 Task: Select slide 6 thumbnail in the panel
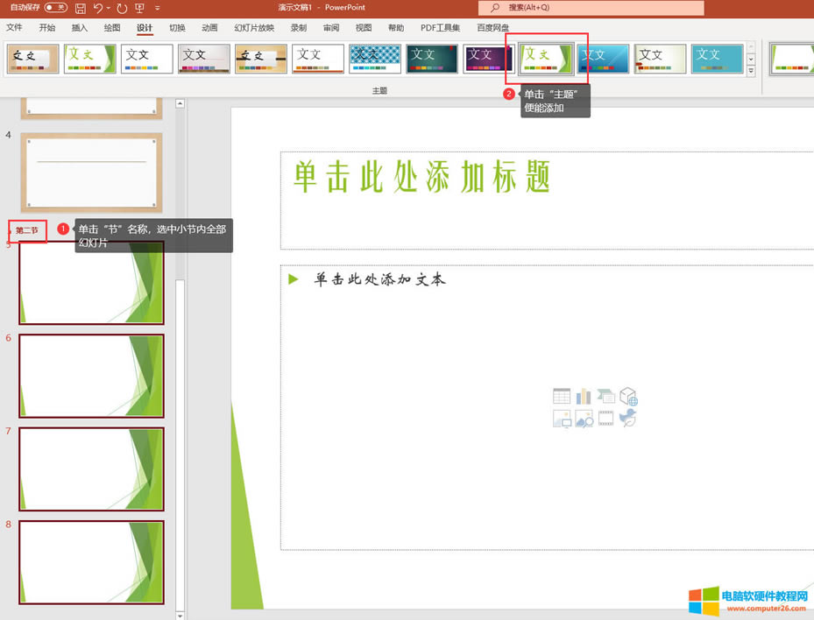91,377
